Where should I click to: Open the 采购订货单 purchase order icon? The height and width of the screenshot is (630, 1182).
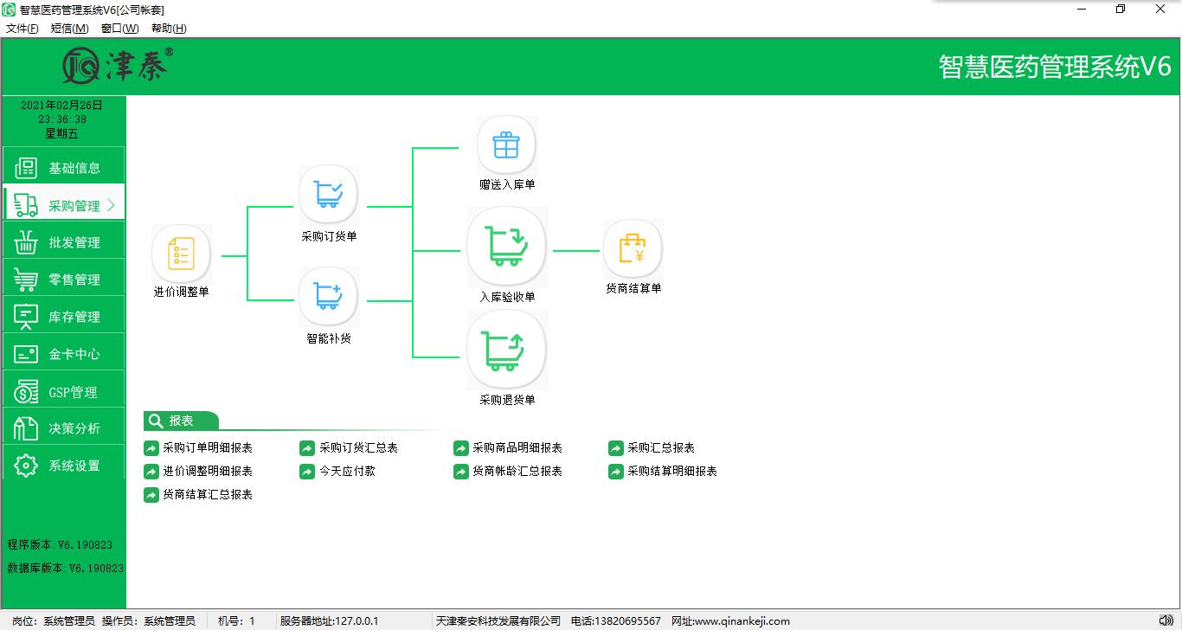click(328, 195)
